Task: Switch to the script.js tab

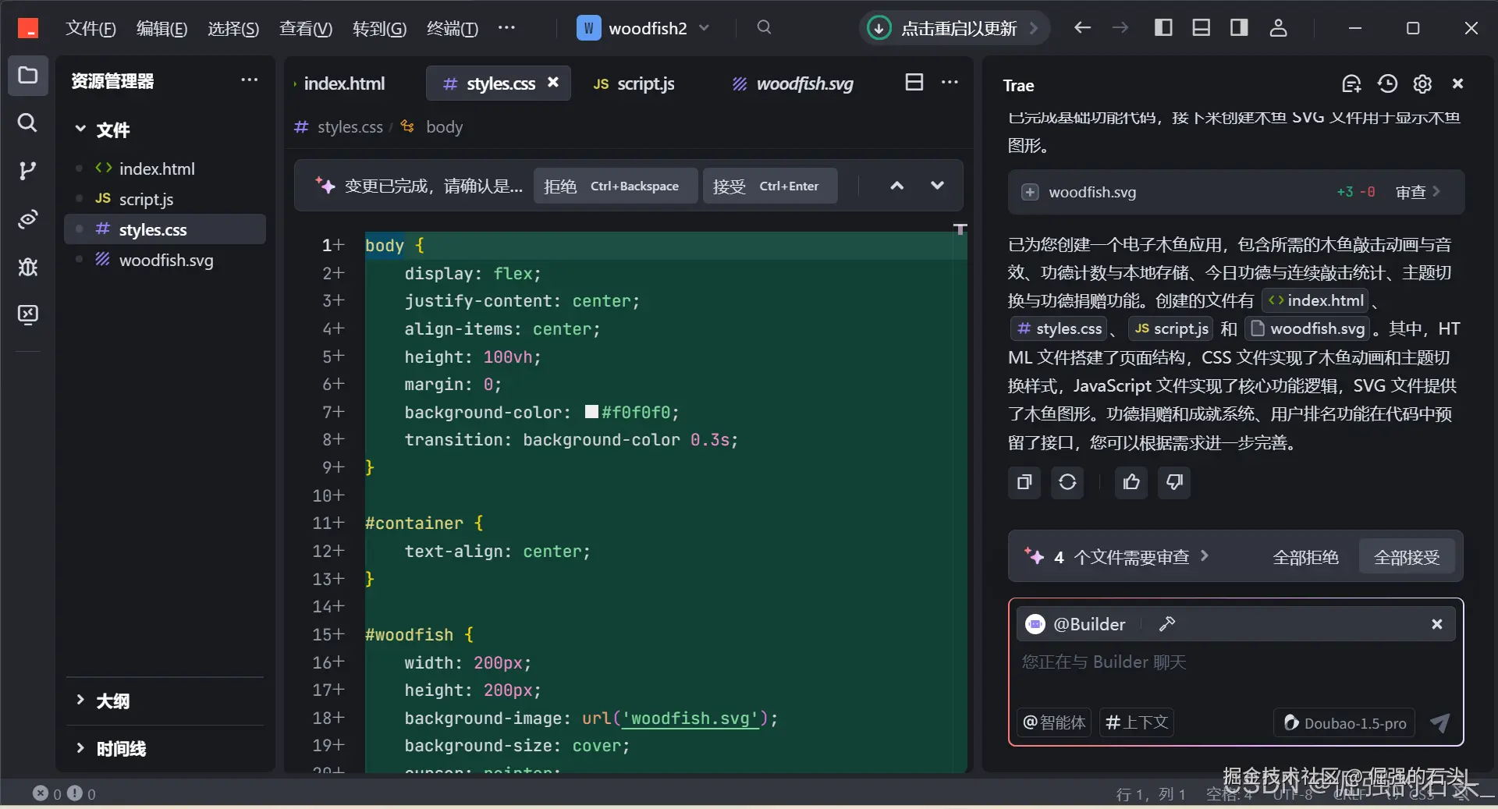Action: pos(634,84)
